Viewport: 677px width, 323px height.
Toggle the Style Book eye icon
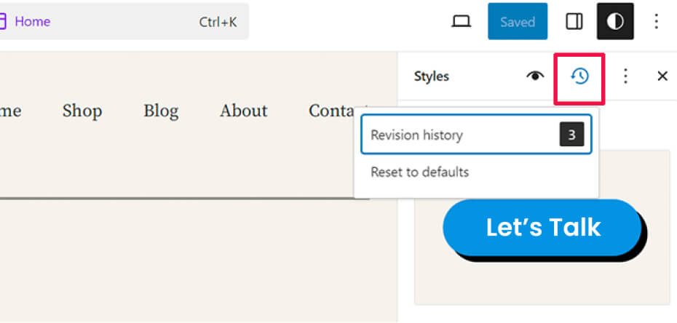(x=535, y=76)
